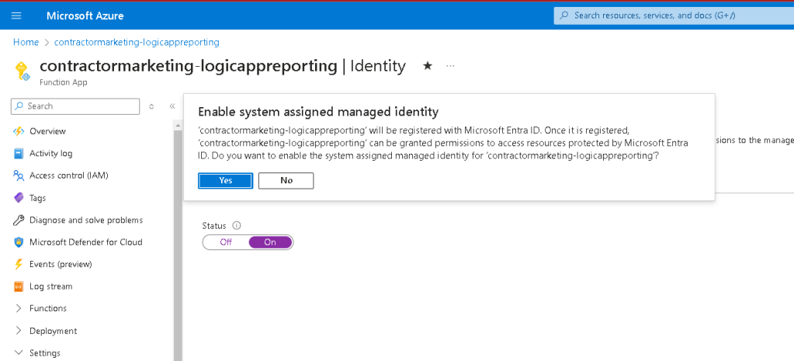Image resolution: width=794 pixels, height=361 pixels.
Task: Switch Status toggle to Off
Action: [x=226, y=242]
